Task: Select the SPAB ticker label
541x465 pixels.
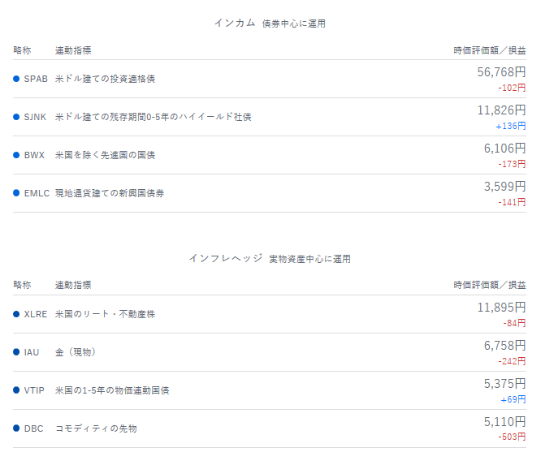Action: 36,79
